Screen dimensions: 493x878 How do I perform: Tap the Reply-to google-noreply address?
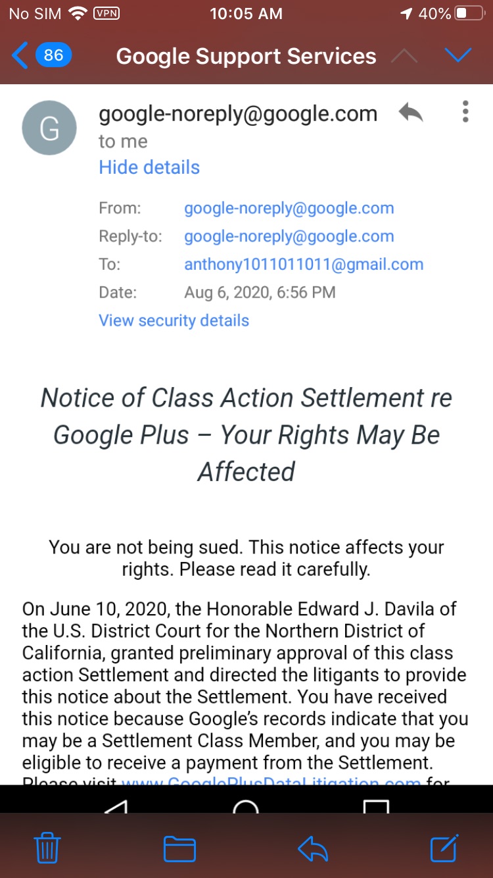[x=289, y=236]
